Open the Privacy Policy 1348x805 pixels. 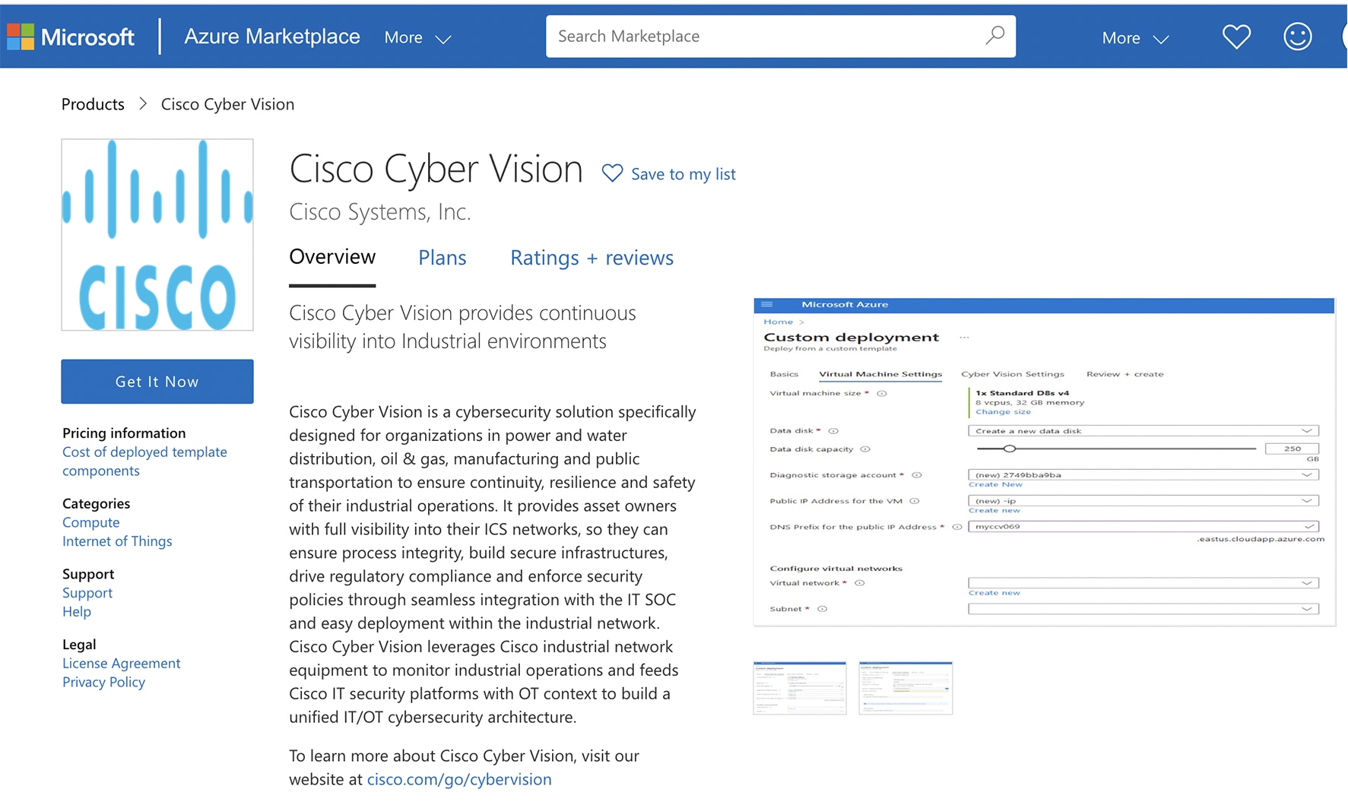coord(103,681)
